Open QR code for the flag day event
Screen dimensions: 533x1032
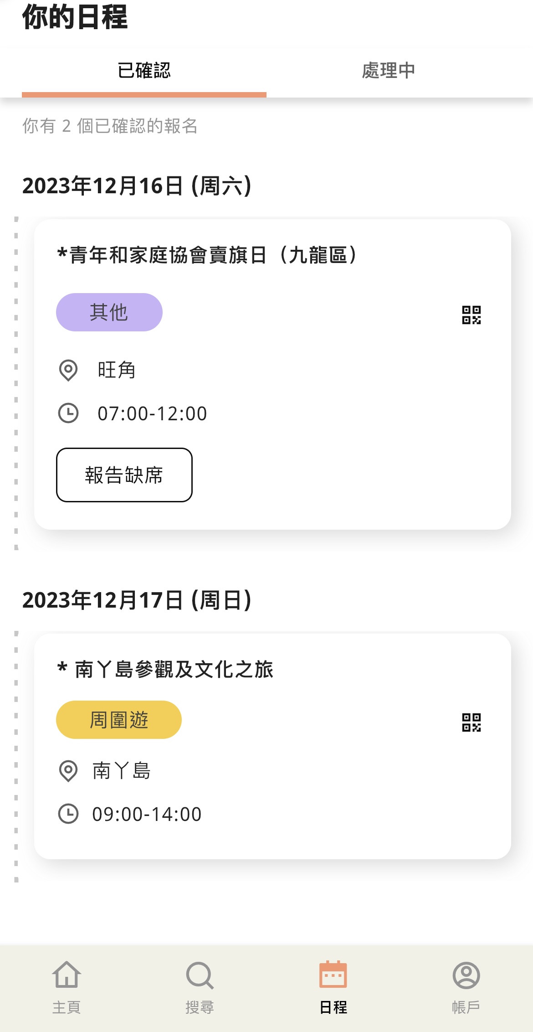pyautogui.click(x=471, y=315)
